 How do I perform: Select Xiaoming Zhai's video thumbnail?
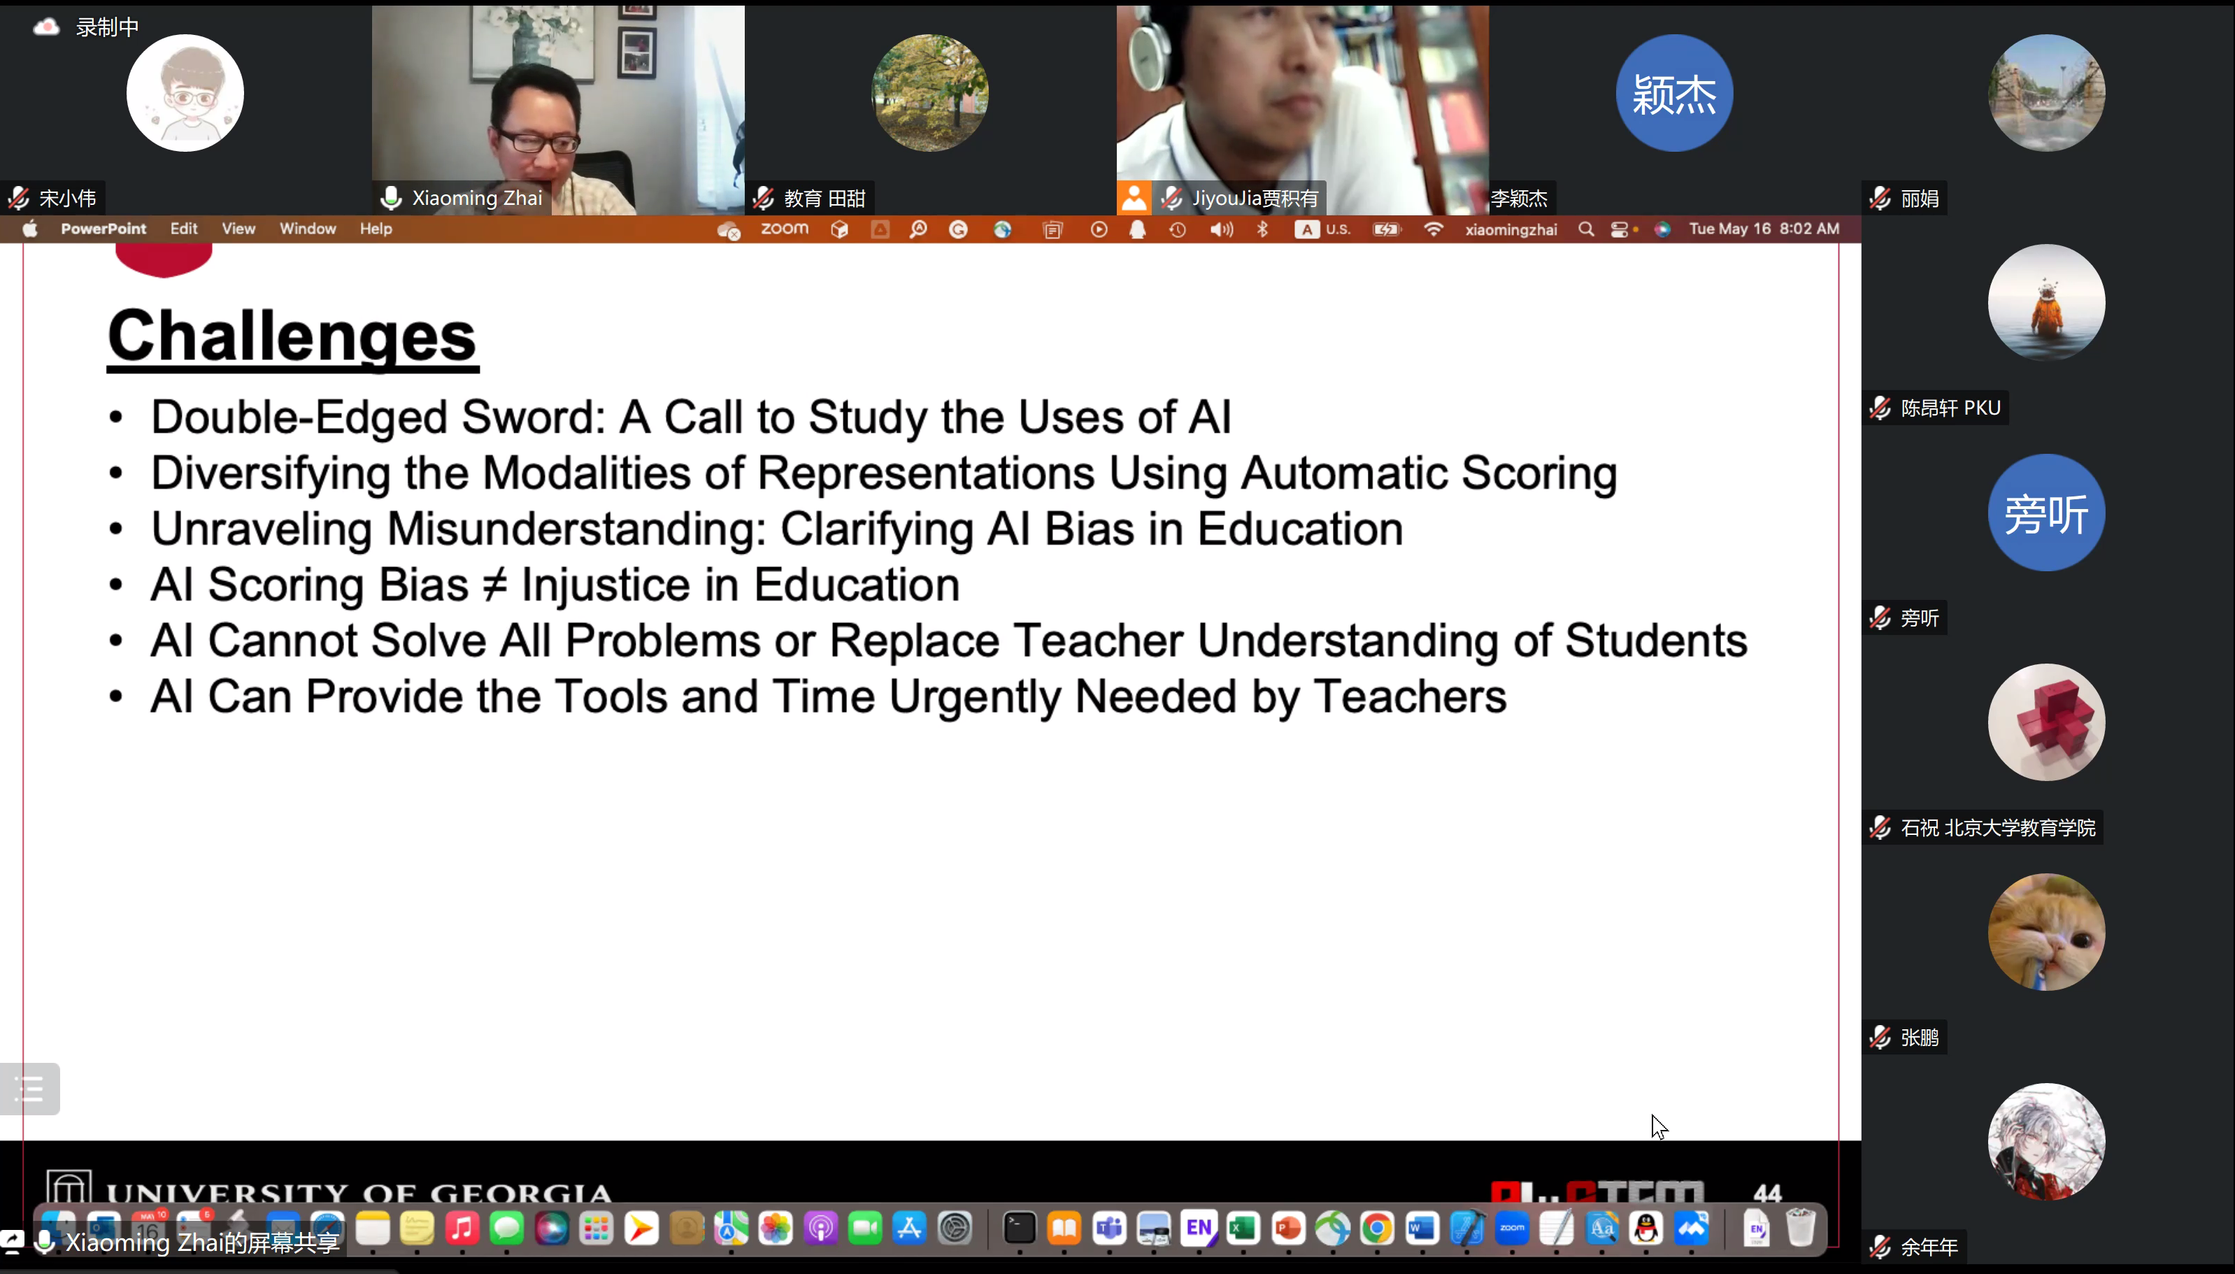pos(557,109)
